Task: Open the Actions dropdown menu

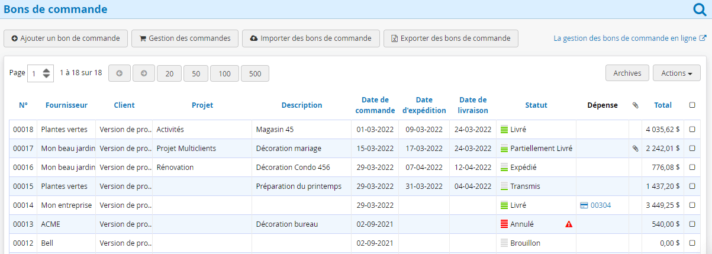Action: [676, 73]
